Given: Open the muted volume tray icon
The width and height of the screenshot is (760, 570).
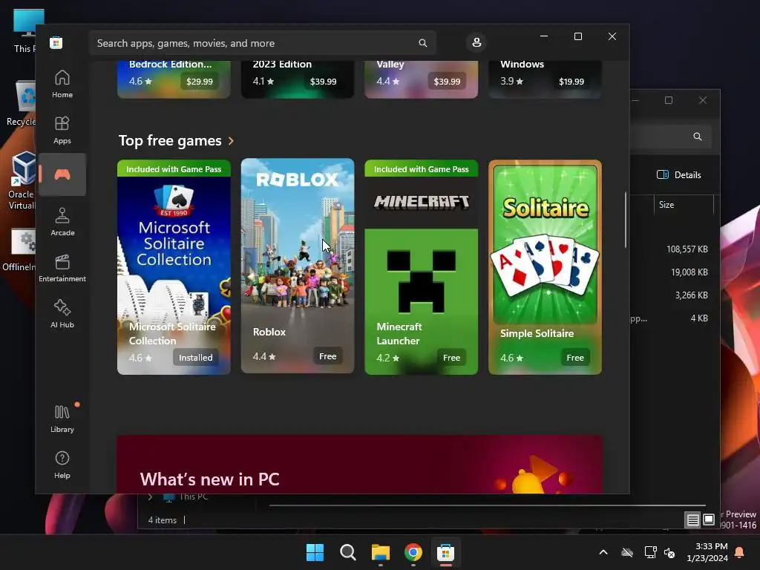Looking at the screenshot, I should point(669,552).
